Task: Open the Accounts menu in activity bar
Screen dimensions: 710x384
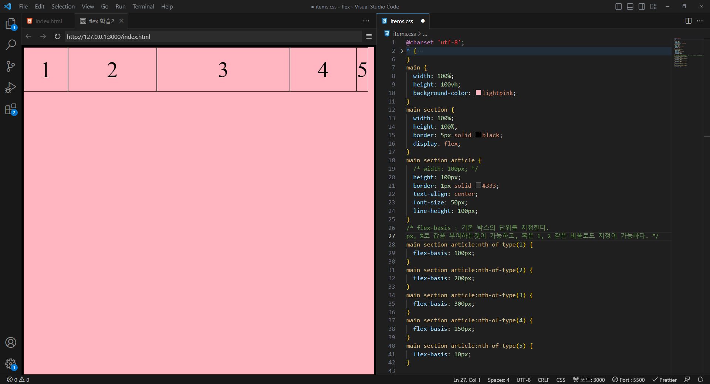Action: coord(11,343)
